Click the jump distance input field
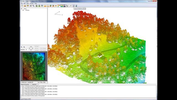This screenshot has height=100, width=177. click(x=27, y=50)
